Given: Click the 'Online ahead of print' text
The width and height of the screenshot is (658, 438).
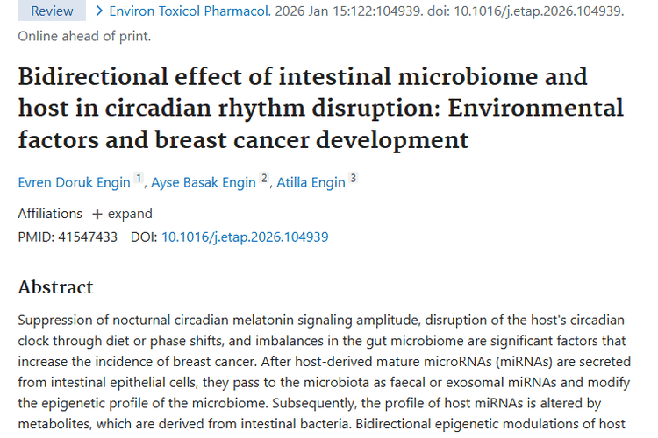Looking at the screenshot, I should (x=84, y=36).
